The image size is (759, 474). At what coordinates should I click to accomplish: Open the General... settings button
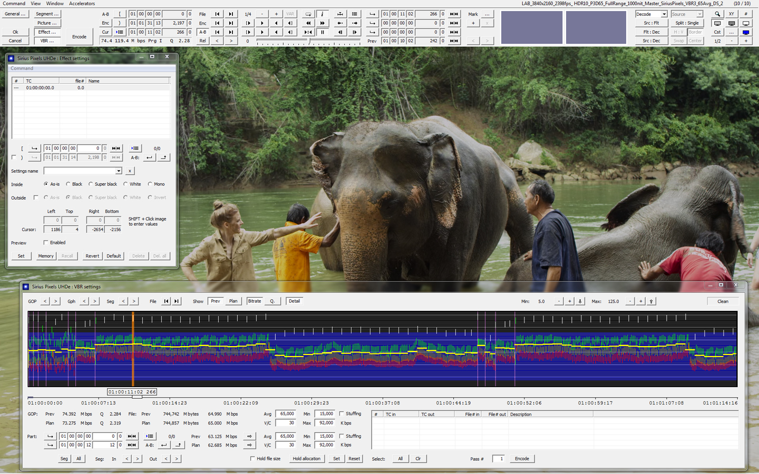pyautogui.click(x=15, y=14)
